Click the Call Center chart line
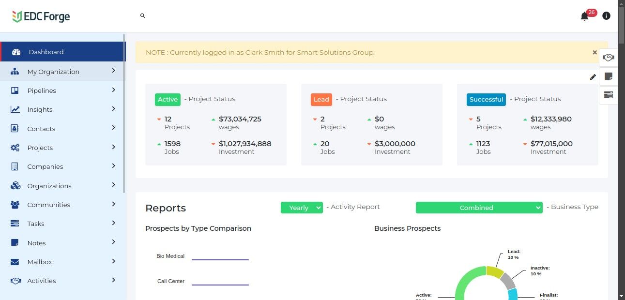 220,285
